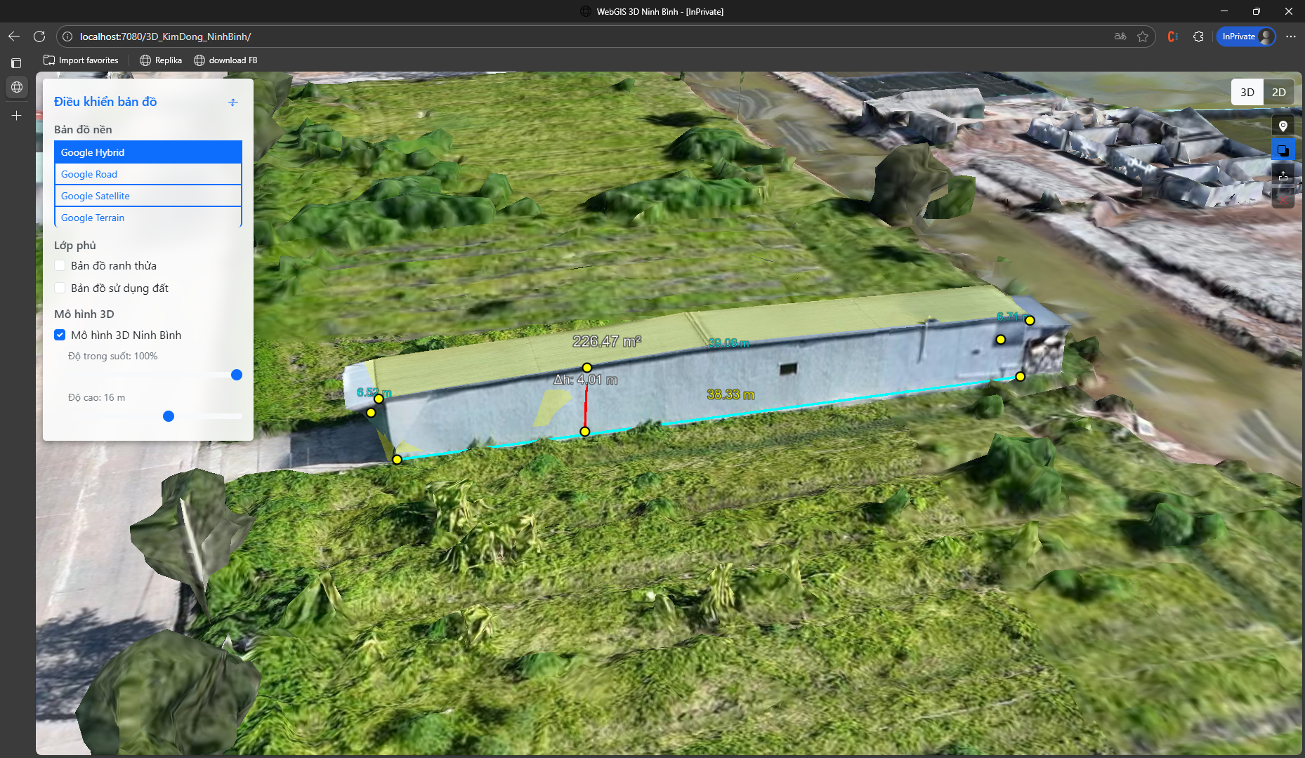Add page to favorites with star icon

click(x=1143, y=36)
